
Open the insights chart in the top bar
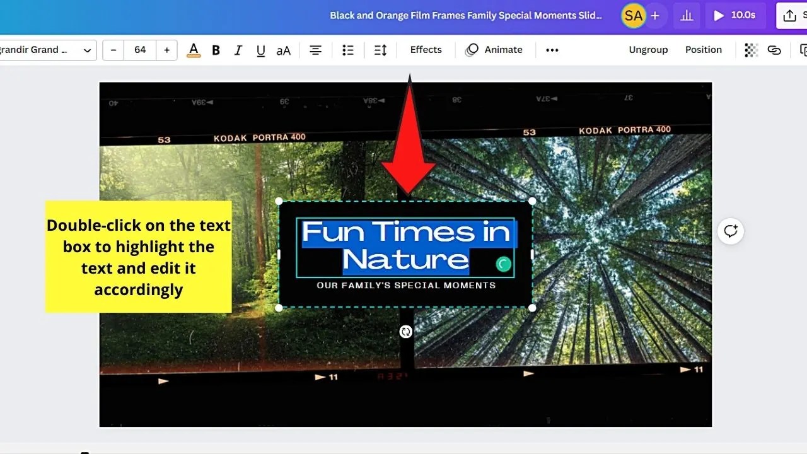687,15
